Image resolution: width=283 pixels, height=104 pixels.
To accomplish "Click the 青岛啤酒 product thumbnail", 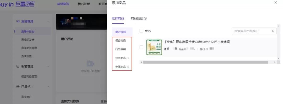I will click(x=154, y=47).
